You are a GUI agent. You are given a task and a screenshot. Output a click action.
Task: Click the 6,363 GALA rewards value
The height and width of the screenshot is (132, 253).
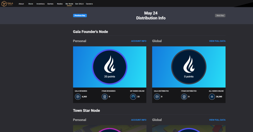(84, 97)
